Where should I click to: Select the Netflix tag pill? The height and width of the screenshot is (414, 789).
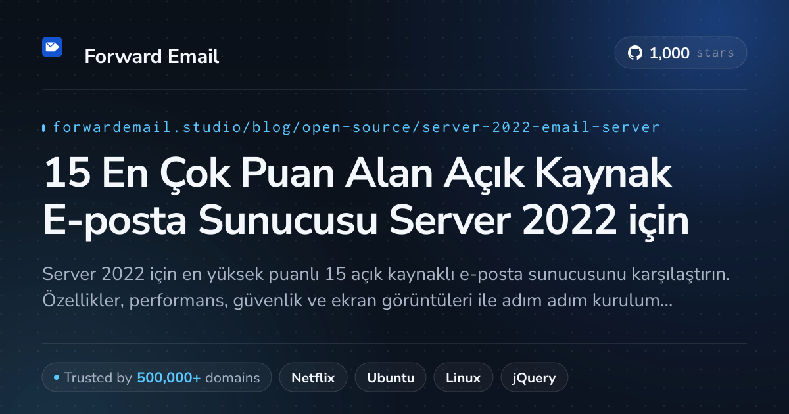313,378
